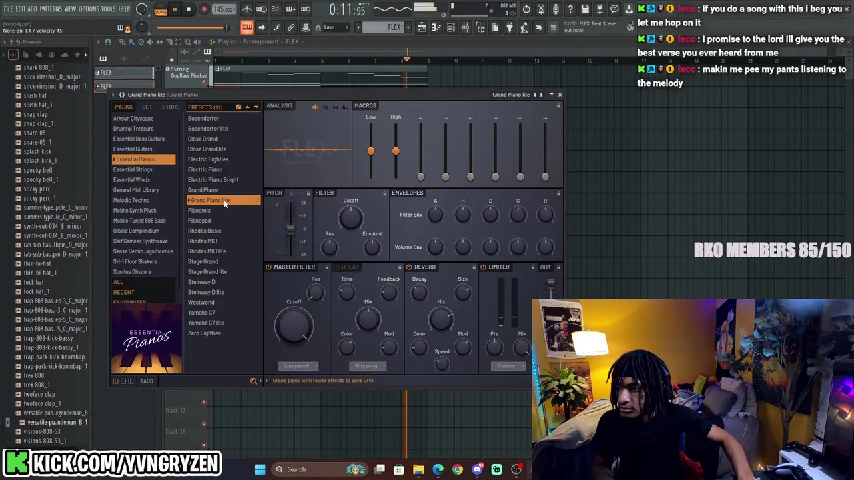Toggle the metronome icon
This screenshot has width=854, height=480.
247,9
